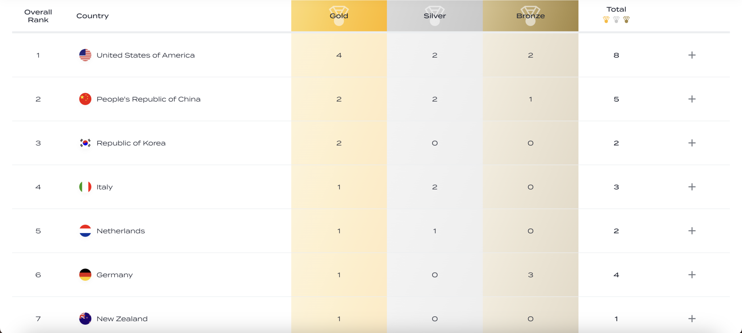The image size is (742, 333).
Task: Click the Overall Rank column header
Action: [x=38, y=16]
